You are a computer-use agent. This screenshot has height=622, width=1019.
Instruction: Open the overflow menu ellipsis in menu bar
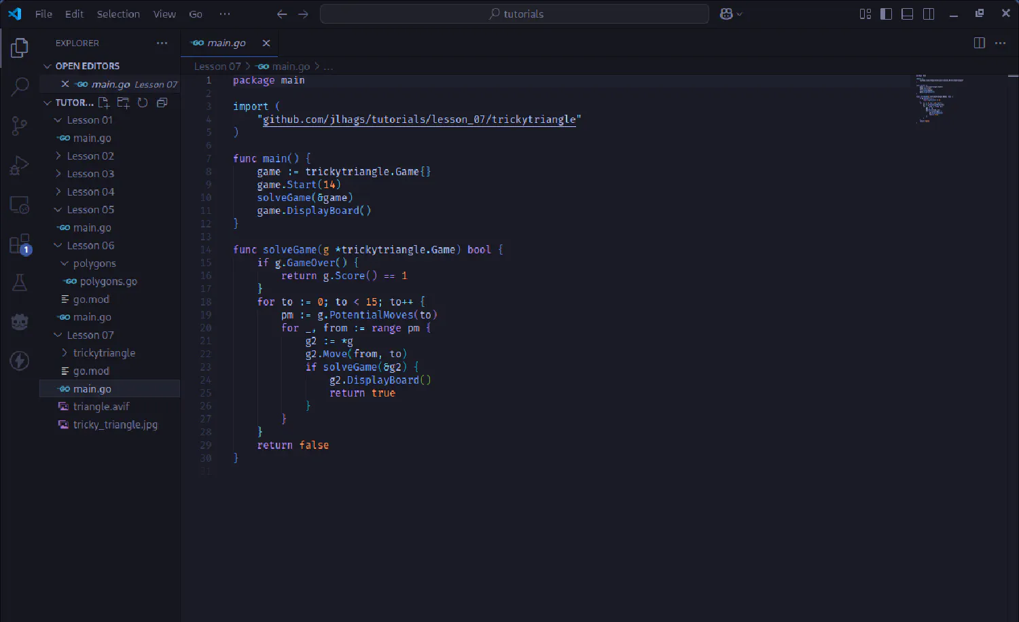tap(225, 14)
